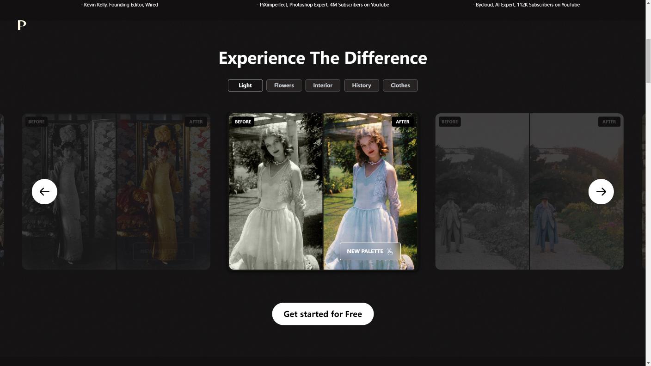This screenshot has width=651, height=366.
Task: Switch to the Flowers tab
Action: click(x=284, y=85)
